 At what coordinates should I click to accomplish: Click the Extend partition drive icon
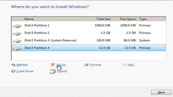click(x=53, y=71)
